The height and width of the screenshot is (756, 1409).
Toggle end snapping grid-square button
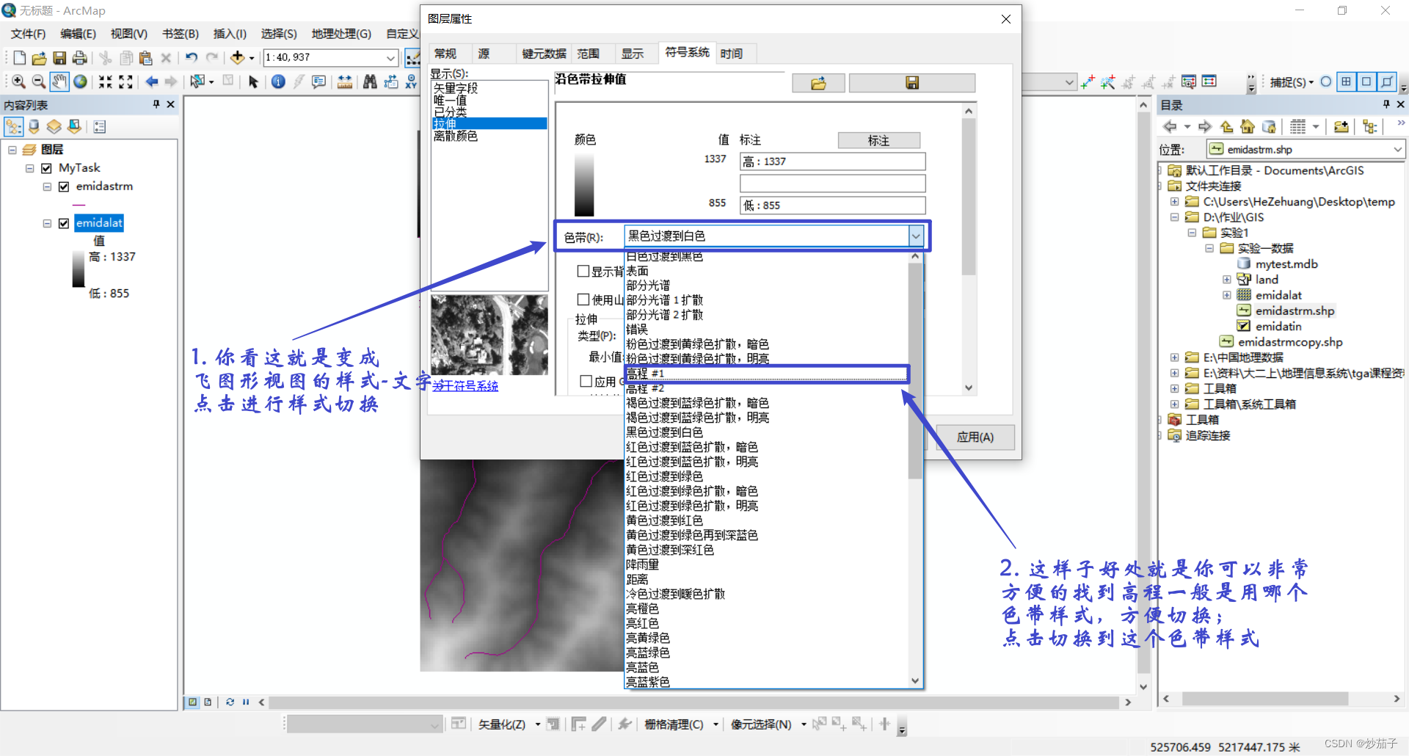(1346, 81)
